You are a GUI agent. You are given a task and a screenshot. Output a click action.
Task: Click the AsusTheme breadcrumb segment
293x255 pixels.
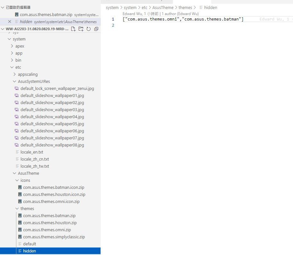163,8
